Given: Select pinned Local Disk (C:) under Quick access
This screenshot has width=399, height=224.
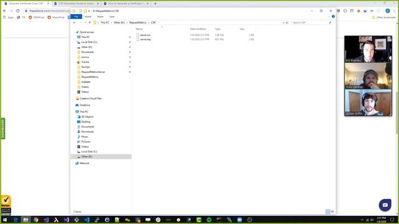Looking at the screenshot, I should click(89, 42).
